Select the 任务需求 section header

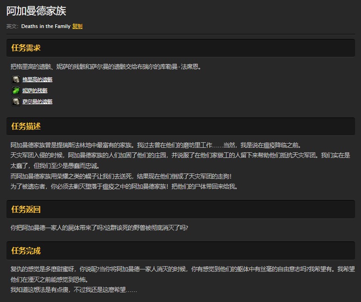click(26, 48)
